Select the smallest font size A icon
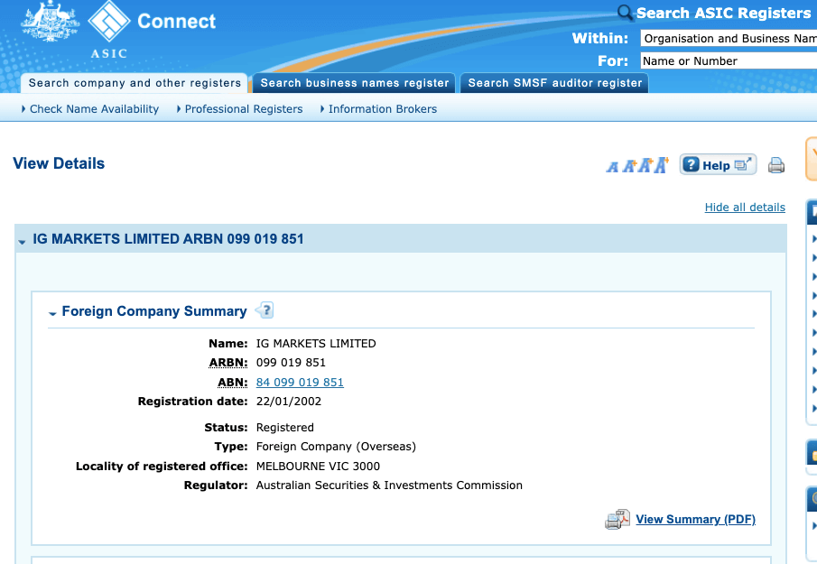The image size is (817, 564). (x=612, y=167)
